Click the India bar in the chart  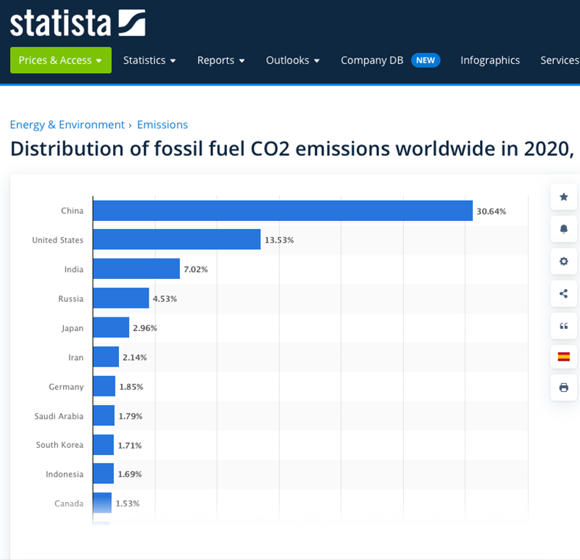[136, 269]
